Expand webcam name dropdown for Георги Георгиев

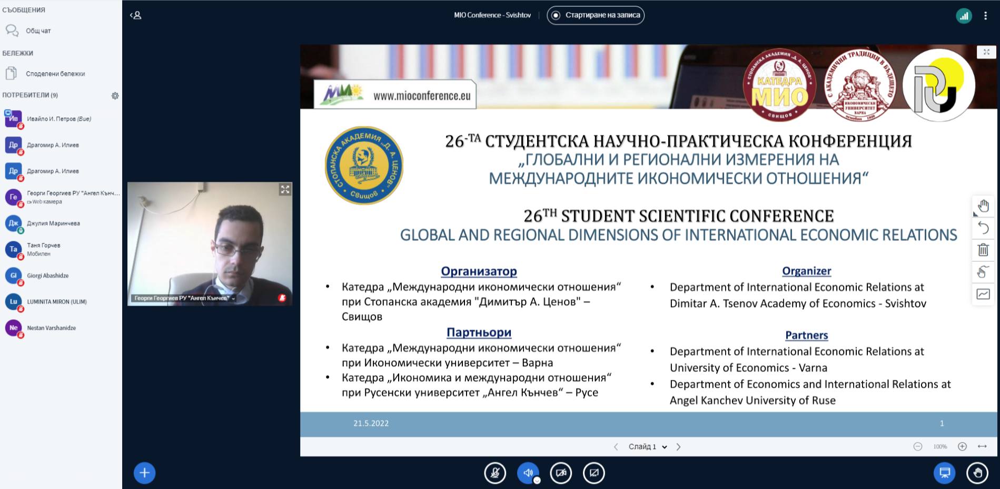coord(233,298)
